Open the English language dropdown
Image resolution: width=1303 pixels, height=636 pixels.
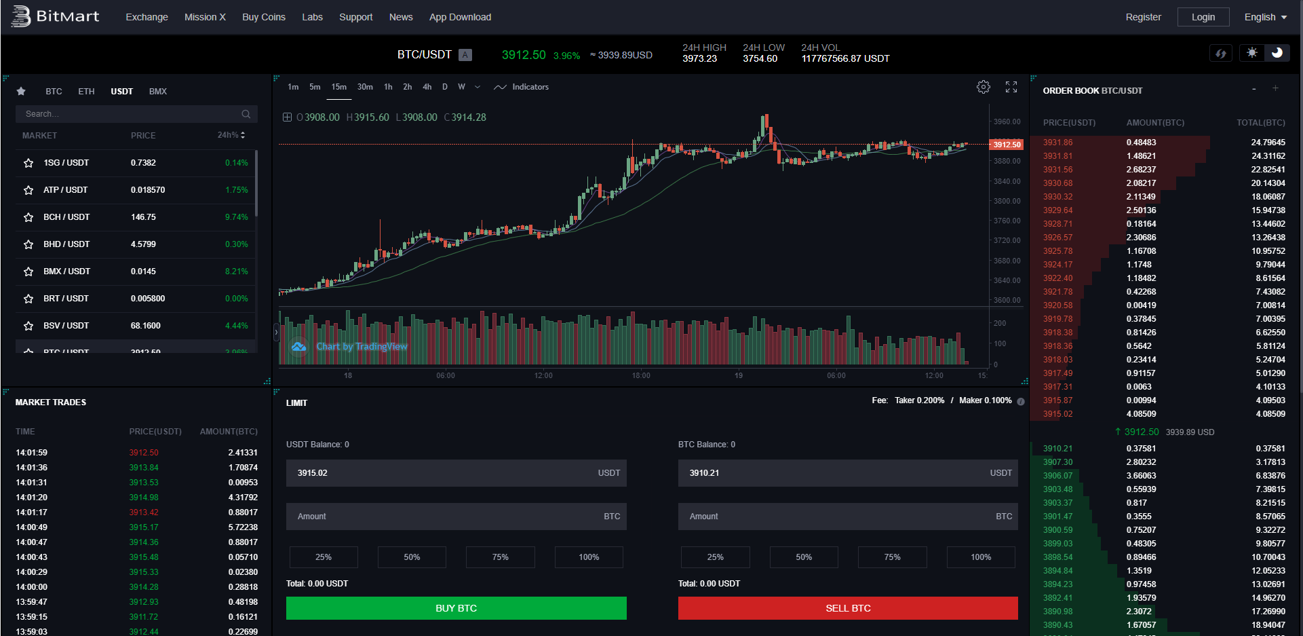pos(1264,17)
